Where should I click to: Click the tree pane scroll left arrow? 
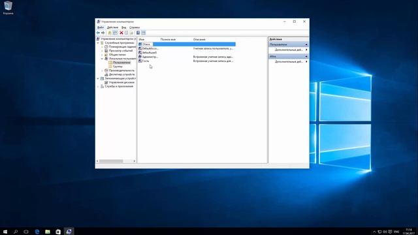(x=97, y=161)
